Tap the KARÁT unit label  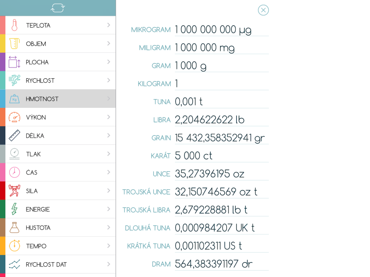(x=161, y=156)
